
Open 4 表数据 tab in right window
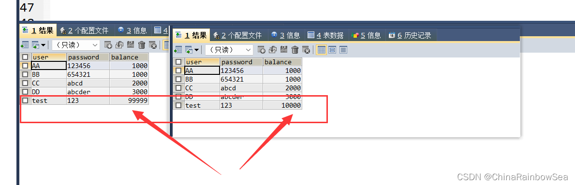tap(325, 35)
